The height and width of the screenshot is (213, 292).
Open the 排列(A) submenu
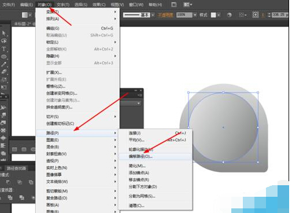pos(77,19)
